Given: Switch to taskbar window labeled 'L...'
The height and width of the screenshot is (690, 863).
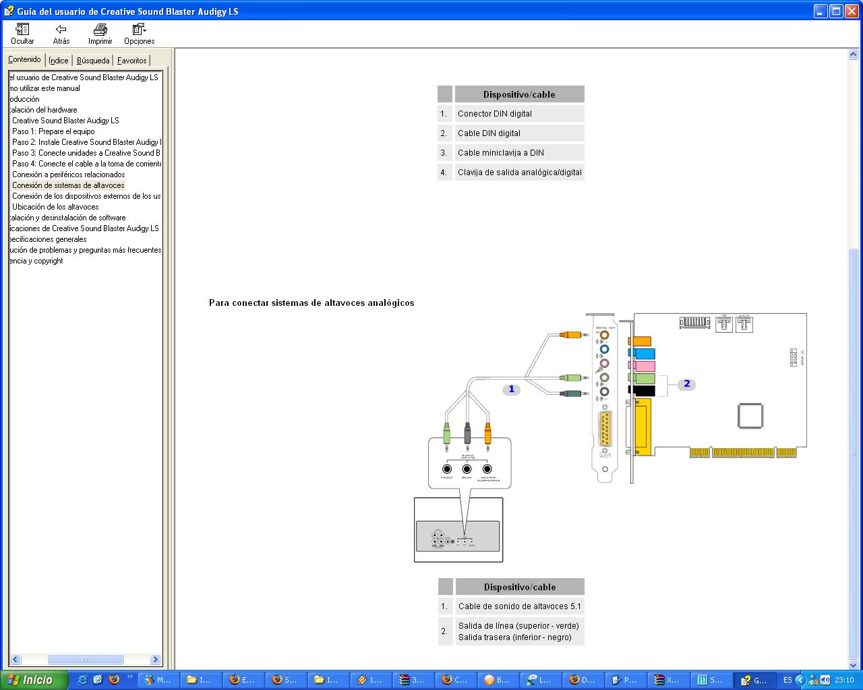Looking at the screenshot, I should tap(541, 680).
